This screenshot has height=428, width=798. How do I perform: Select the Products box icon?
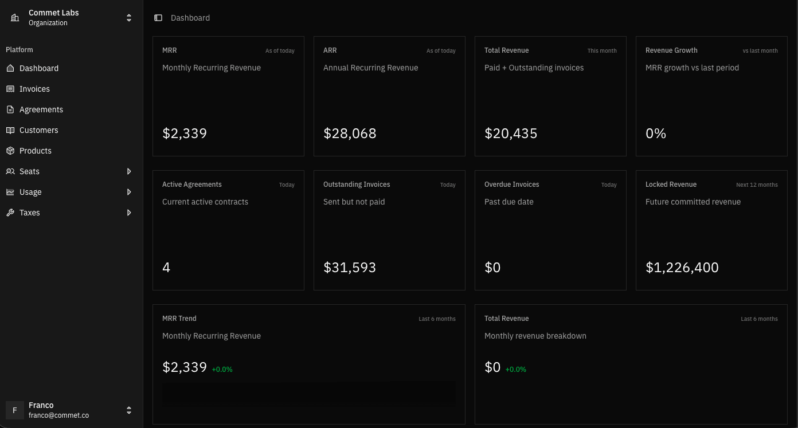coord(10,151)
